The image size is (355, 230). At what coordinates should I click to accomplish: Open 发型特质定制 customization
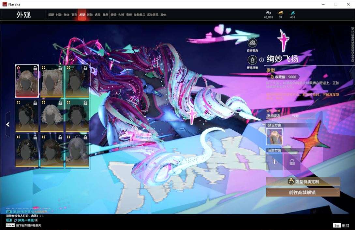(x=303, y=182)
